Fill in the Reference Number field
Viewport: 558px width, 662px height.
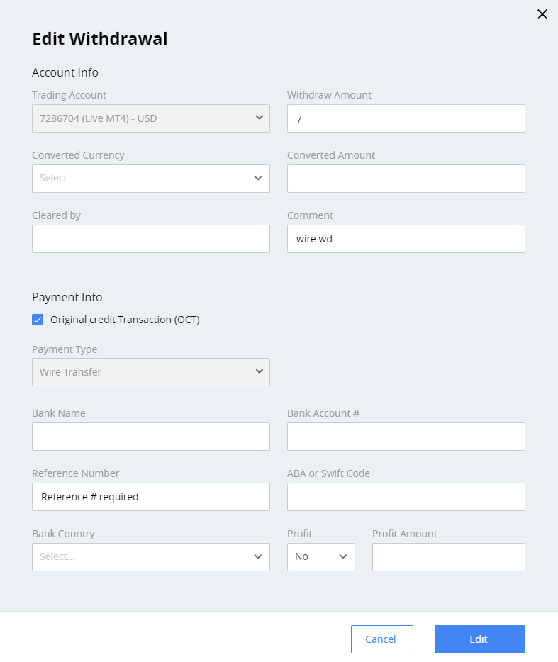(150, 497)
